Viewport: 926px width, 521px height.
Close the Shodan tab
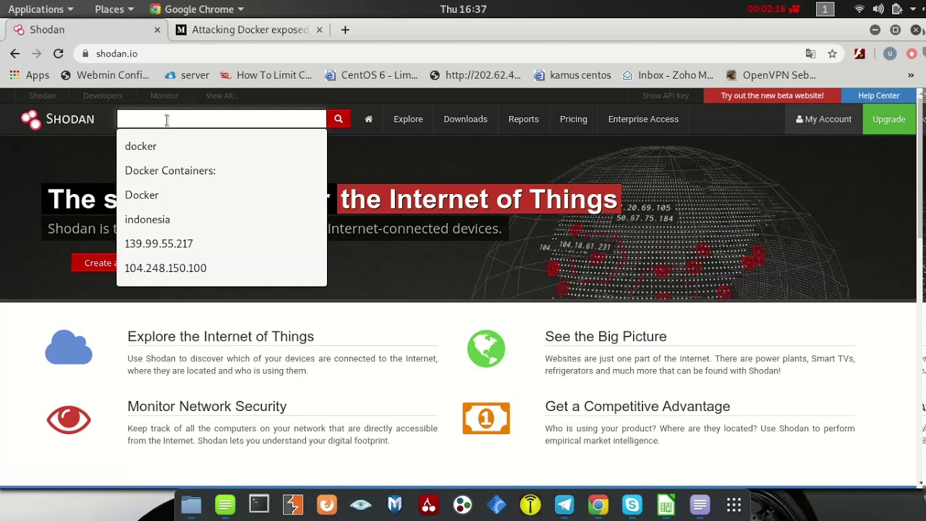(x=157, y=30)
